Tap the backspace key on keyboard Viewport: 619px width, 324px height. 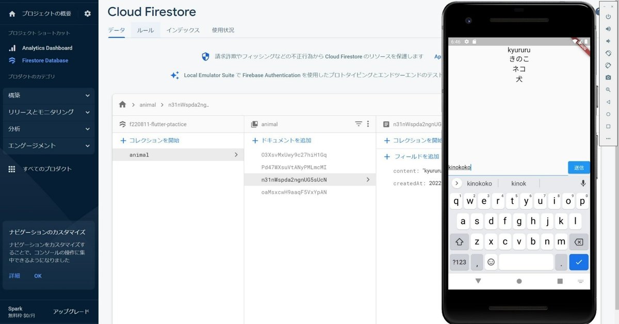[579, 241]
